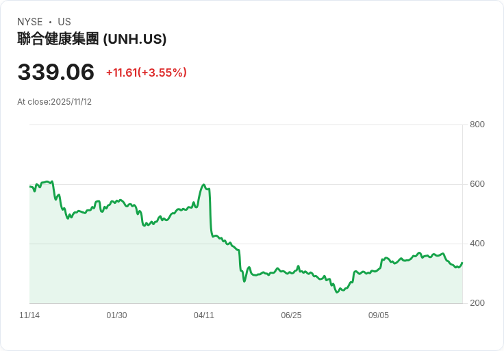Click the US market label
This screenshot has width=504, height=351.
(64, 22)
